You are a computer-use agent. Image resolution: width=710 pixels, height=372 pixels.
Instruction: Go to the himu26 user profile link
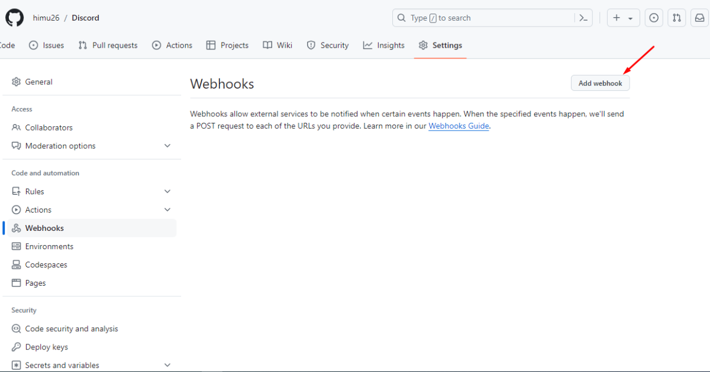(46, 18)
